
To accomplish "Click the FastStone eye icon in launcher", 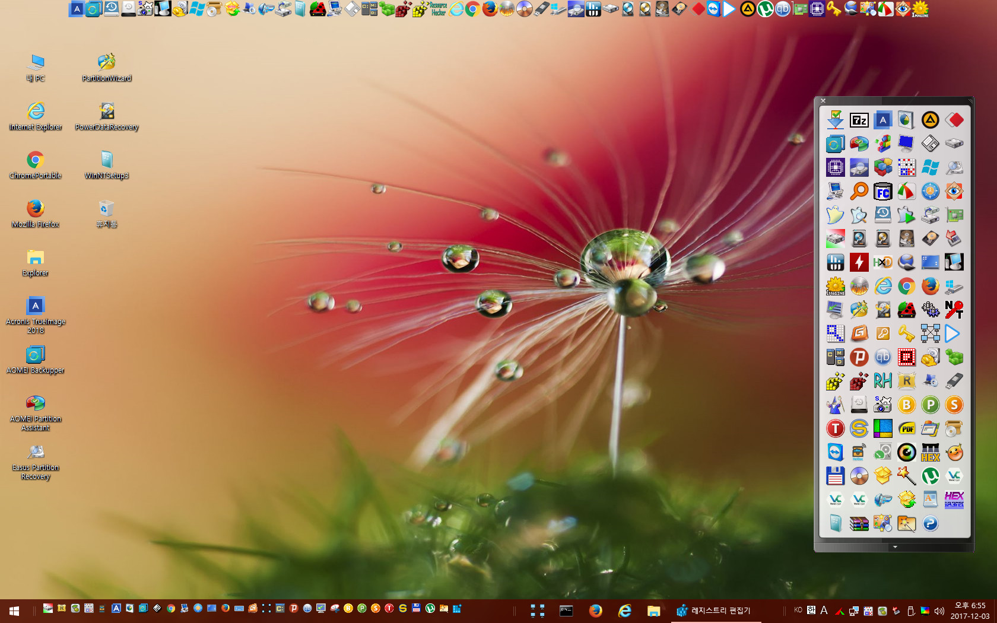I will tap(954, 192).
